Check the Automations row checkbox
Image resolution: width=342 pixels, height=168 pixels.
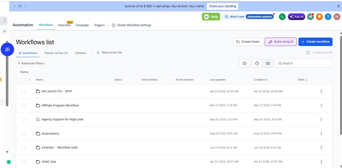(23, 133)
